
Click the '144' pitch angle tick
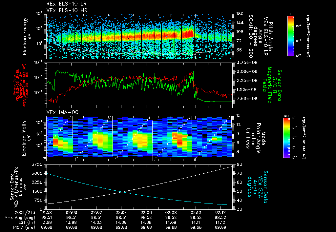coord(240,23)
